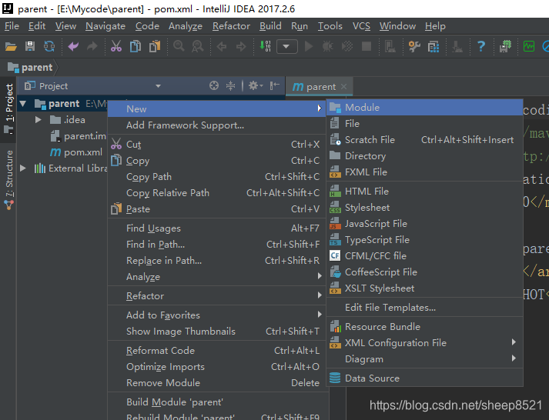
Task: Select pom.xml in project tree
Action: [x=76, y=152]
